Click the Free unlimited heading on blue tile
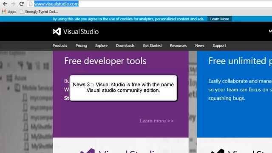The image size is (272, 153). pos(240,61)
